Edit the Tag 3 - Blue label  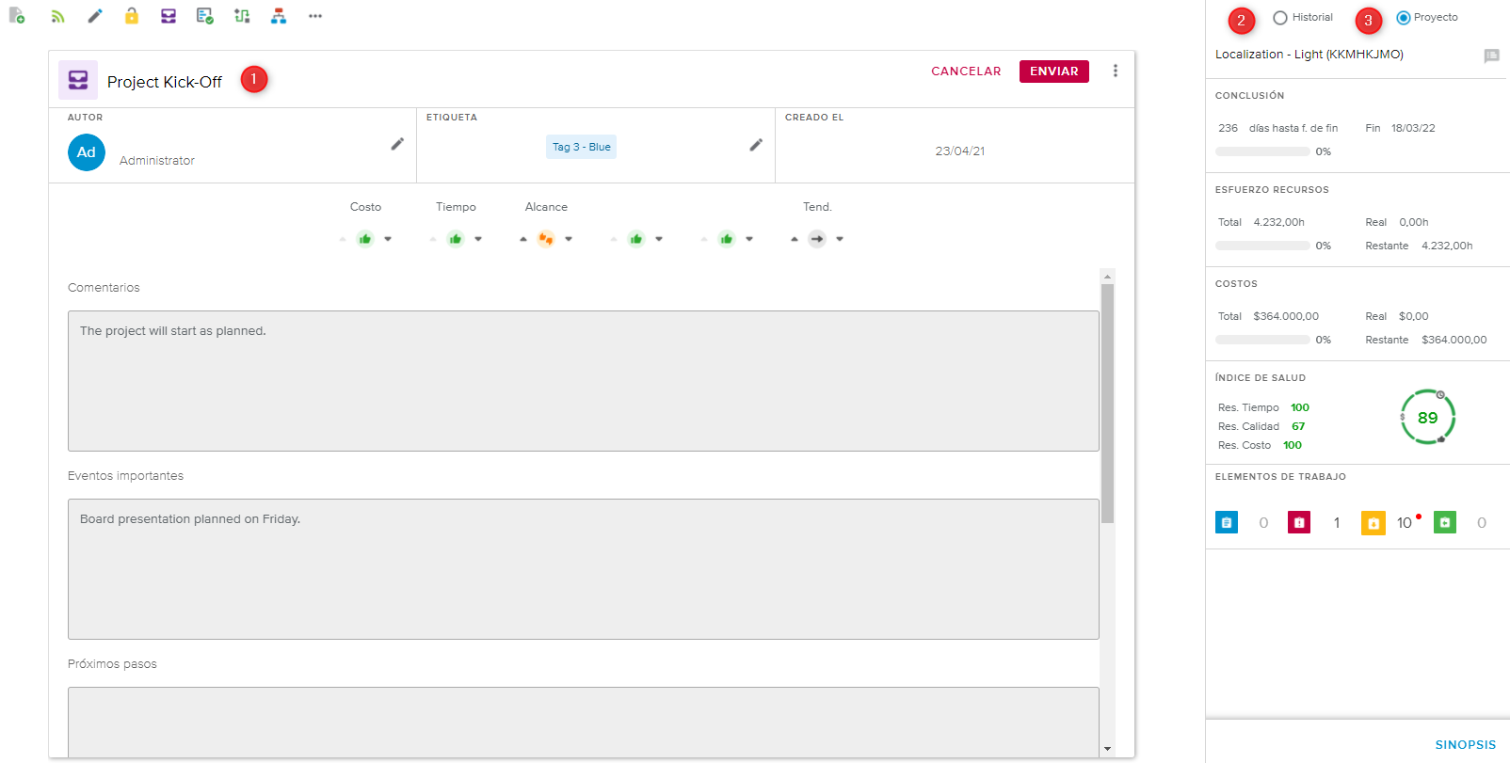[756, 145]
